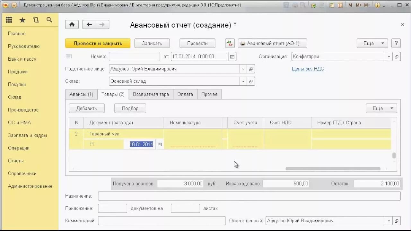The width and height of the screenshot is (411, 231).
Task: Click the Товарный чек cell
Action: 124,134
